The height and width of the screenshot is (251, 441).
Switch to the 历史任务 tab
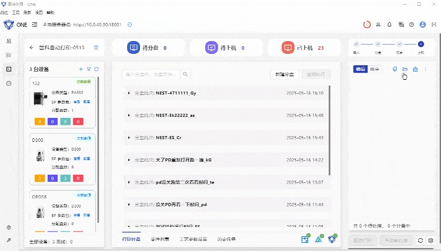[x=226, y=239]
